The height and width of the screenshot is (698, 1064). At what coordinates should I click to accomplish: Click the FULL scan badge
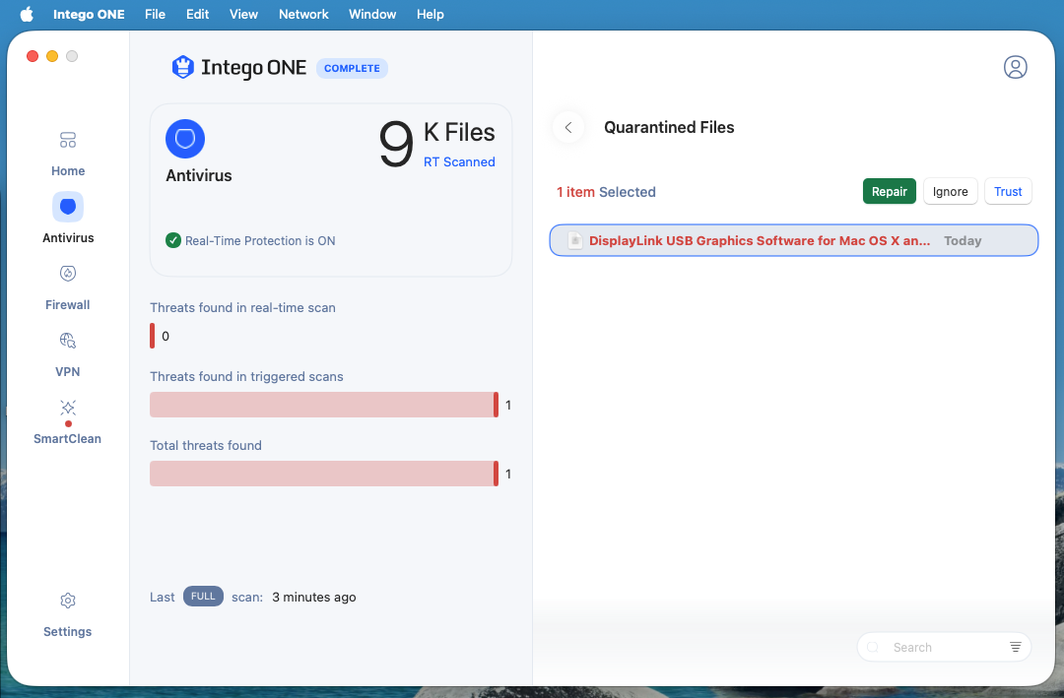(203, 597)
